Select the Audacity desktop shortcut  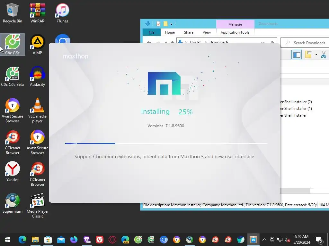tap(37, 76)
